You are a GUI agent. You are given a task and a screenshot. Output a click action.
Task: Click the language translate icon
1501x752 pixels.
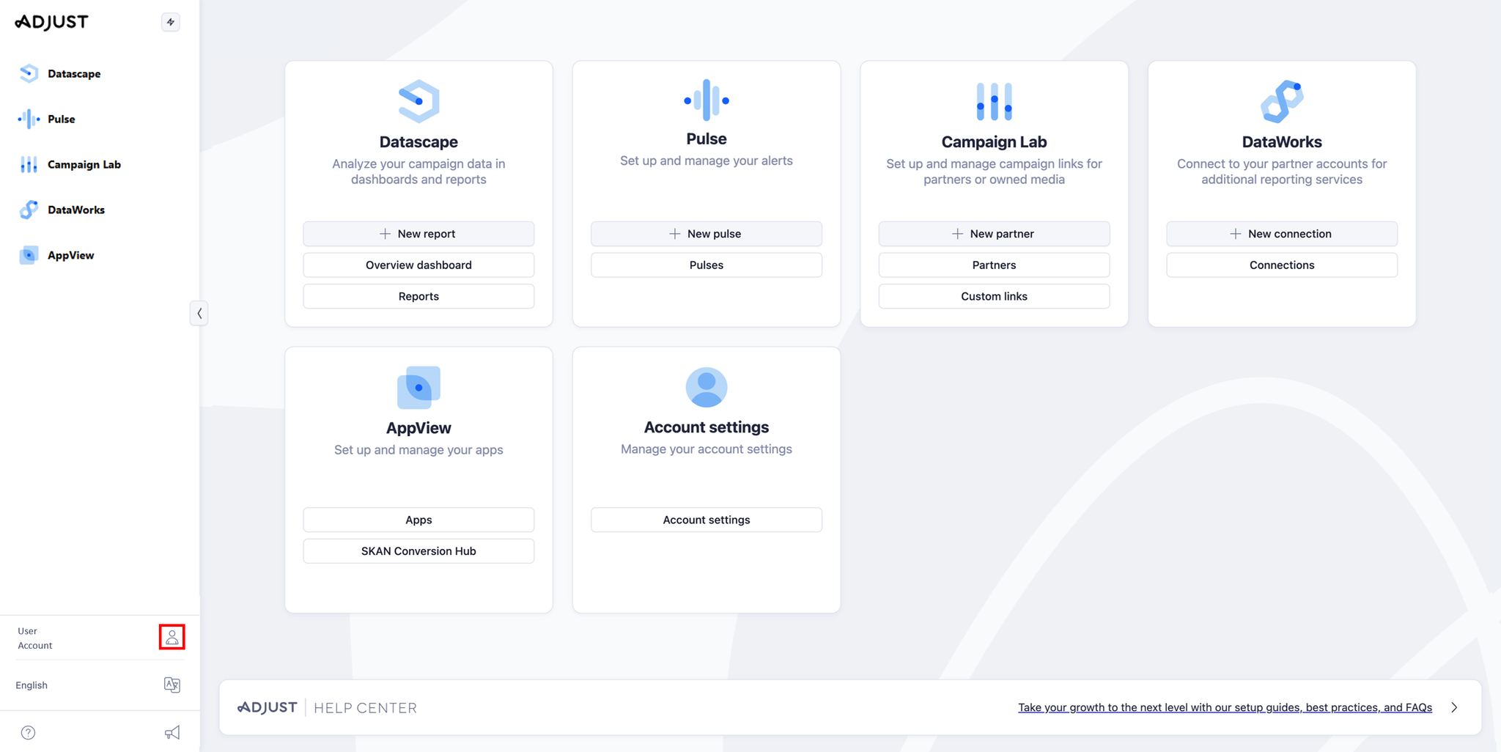[172, 685]
